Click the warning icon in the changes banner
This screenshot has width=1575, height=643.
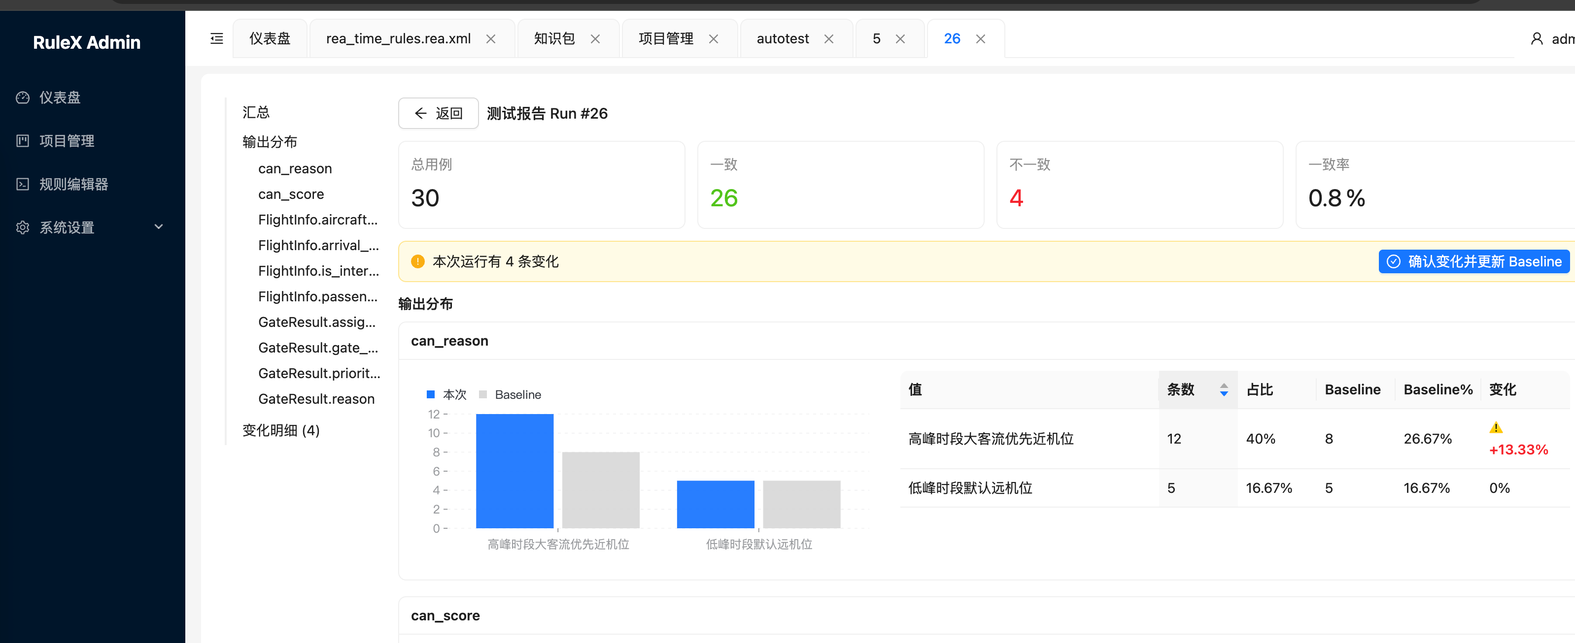tap(418, 261)
